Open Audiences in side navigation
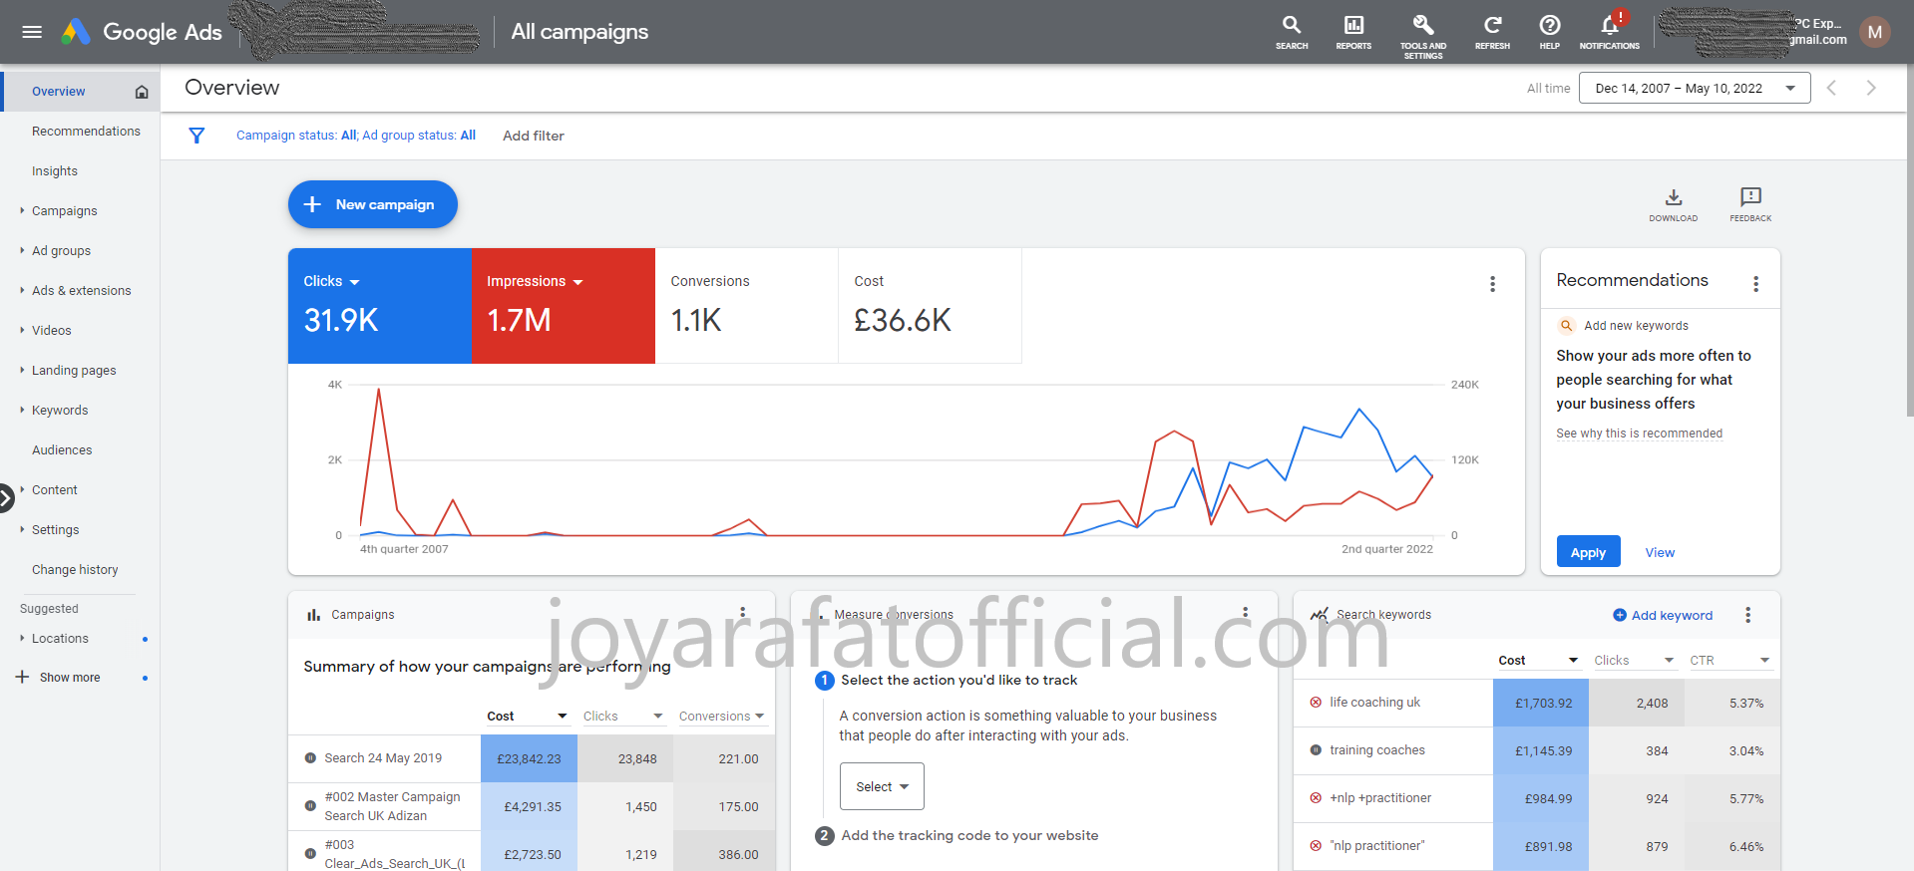 (x=62, y=450)
